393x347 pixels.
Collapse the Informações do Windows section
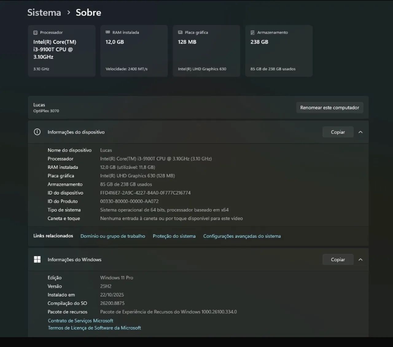pos(360,260)
